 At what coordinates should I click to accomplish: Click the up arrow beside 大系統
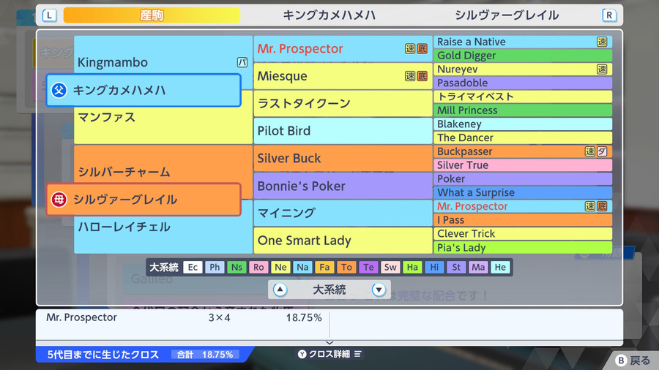280,290
